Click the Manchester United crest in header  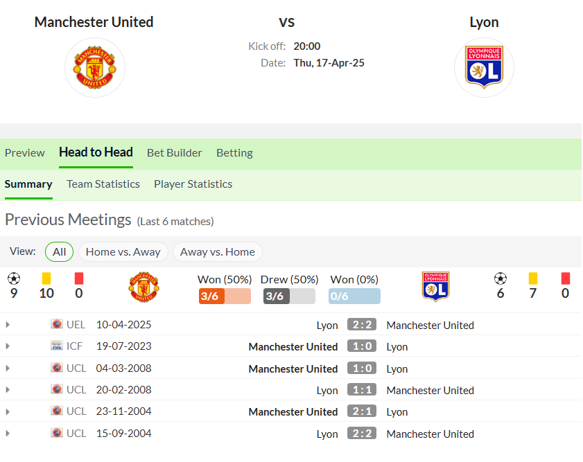coord(95,68)
